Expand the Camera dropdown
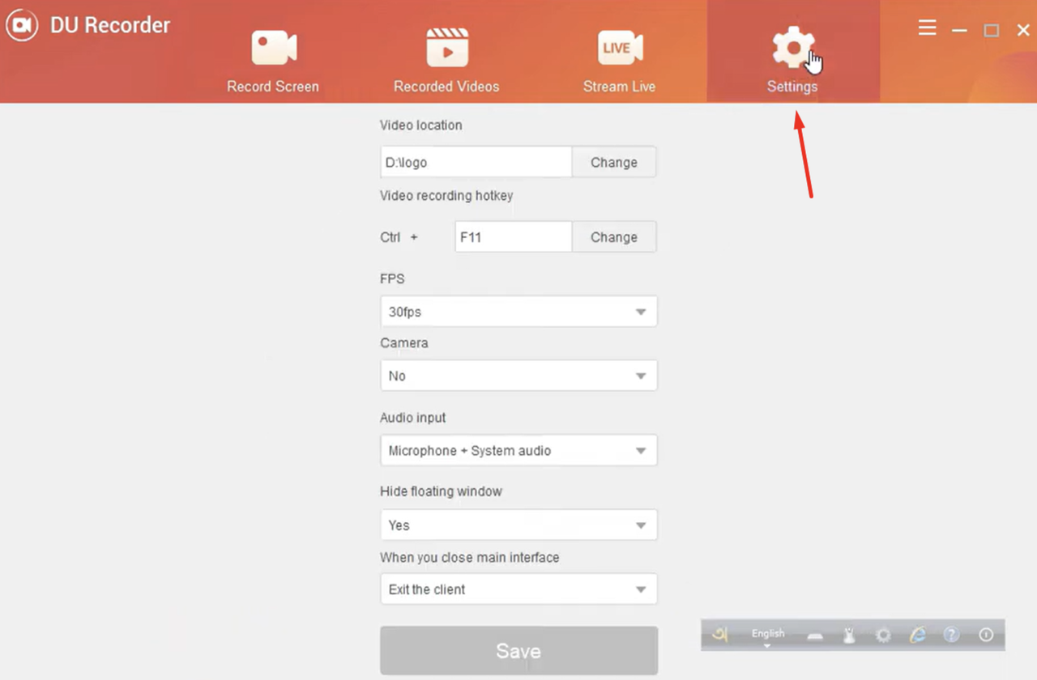The width and height of the screenshot is (1037, 680). (x=518, y=375)
